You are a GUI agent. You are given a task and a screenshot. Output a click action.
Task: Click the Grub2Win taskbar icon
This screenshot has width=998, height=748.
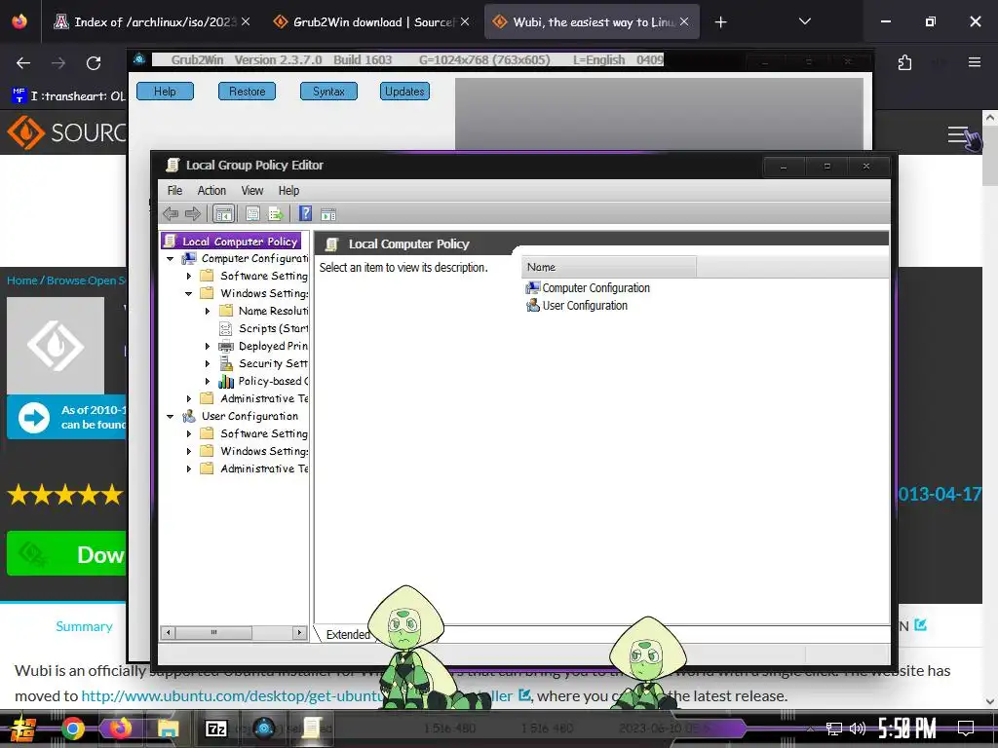263,729
